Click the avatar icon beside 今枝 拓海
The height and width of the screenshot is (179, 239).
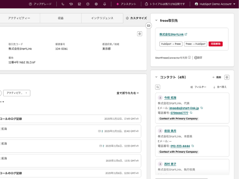(x=160, y=98)
